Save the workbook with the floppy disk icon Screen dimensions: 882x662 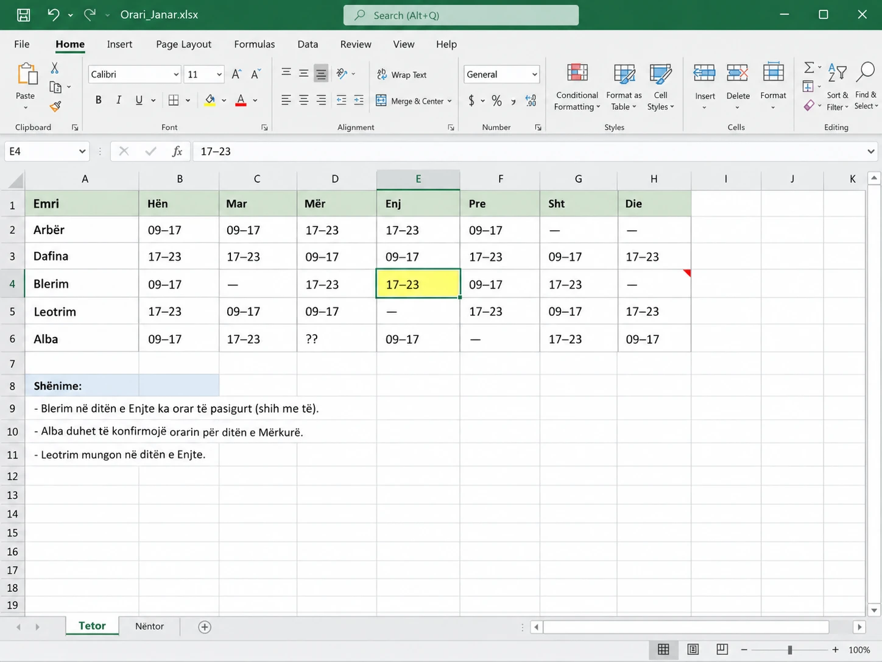[23, 15]
